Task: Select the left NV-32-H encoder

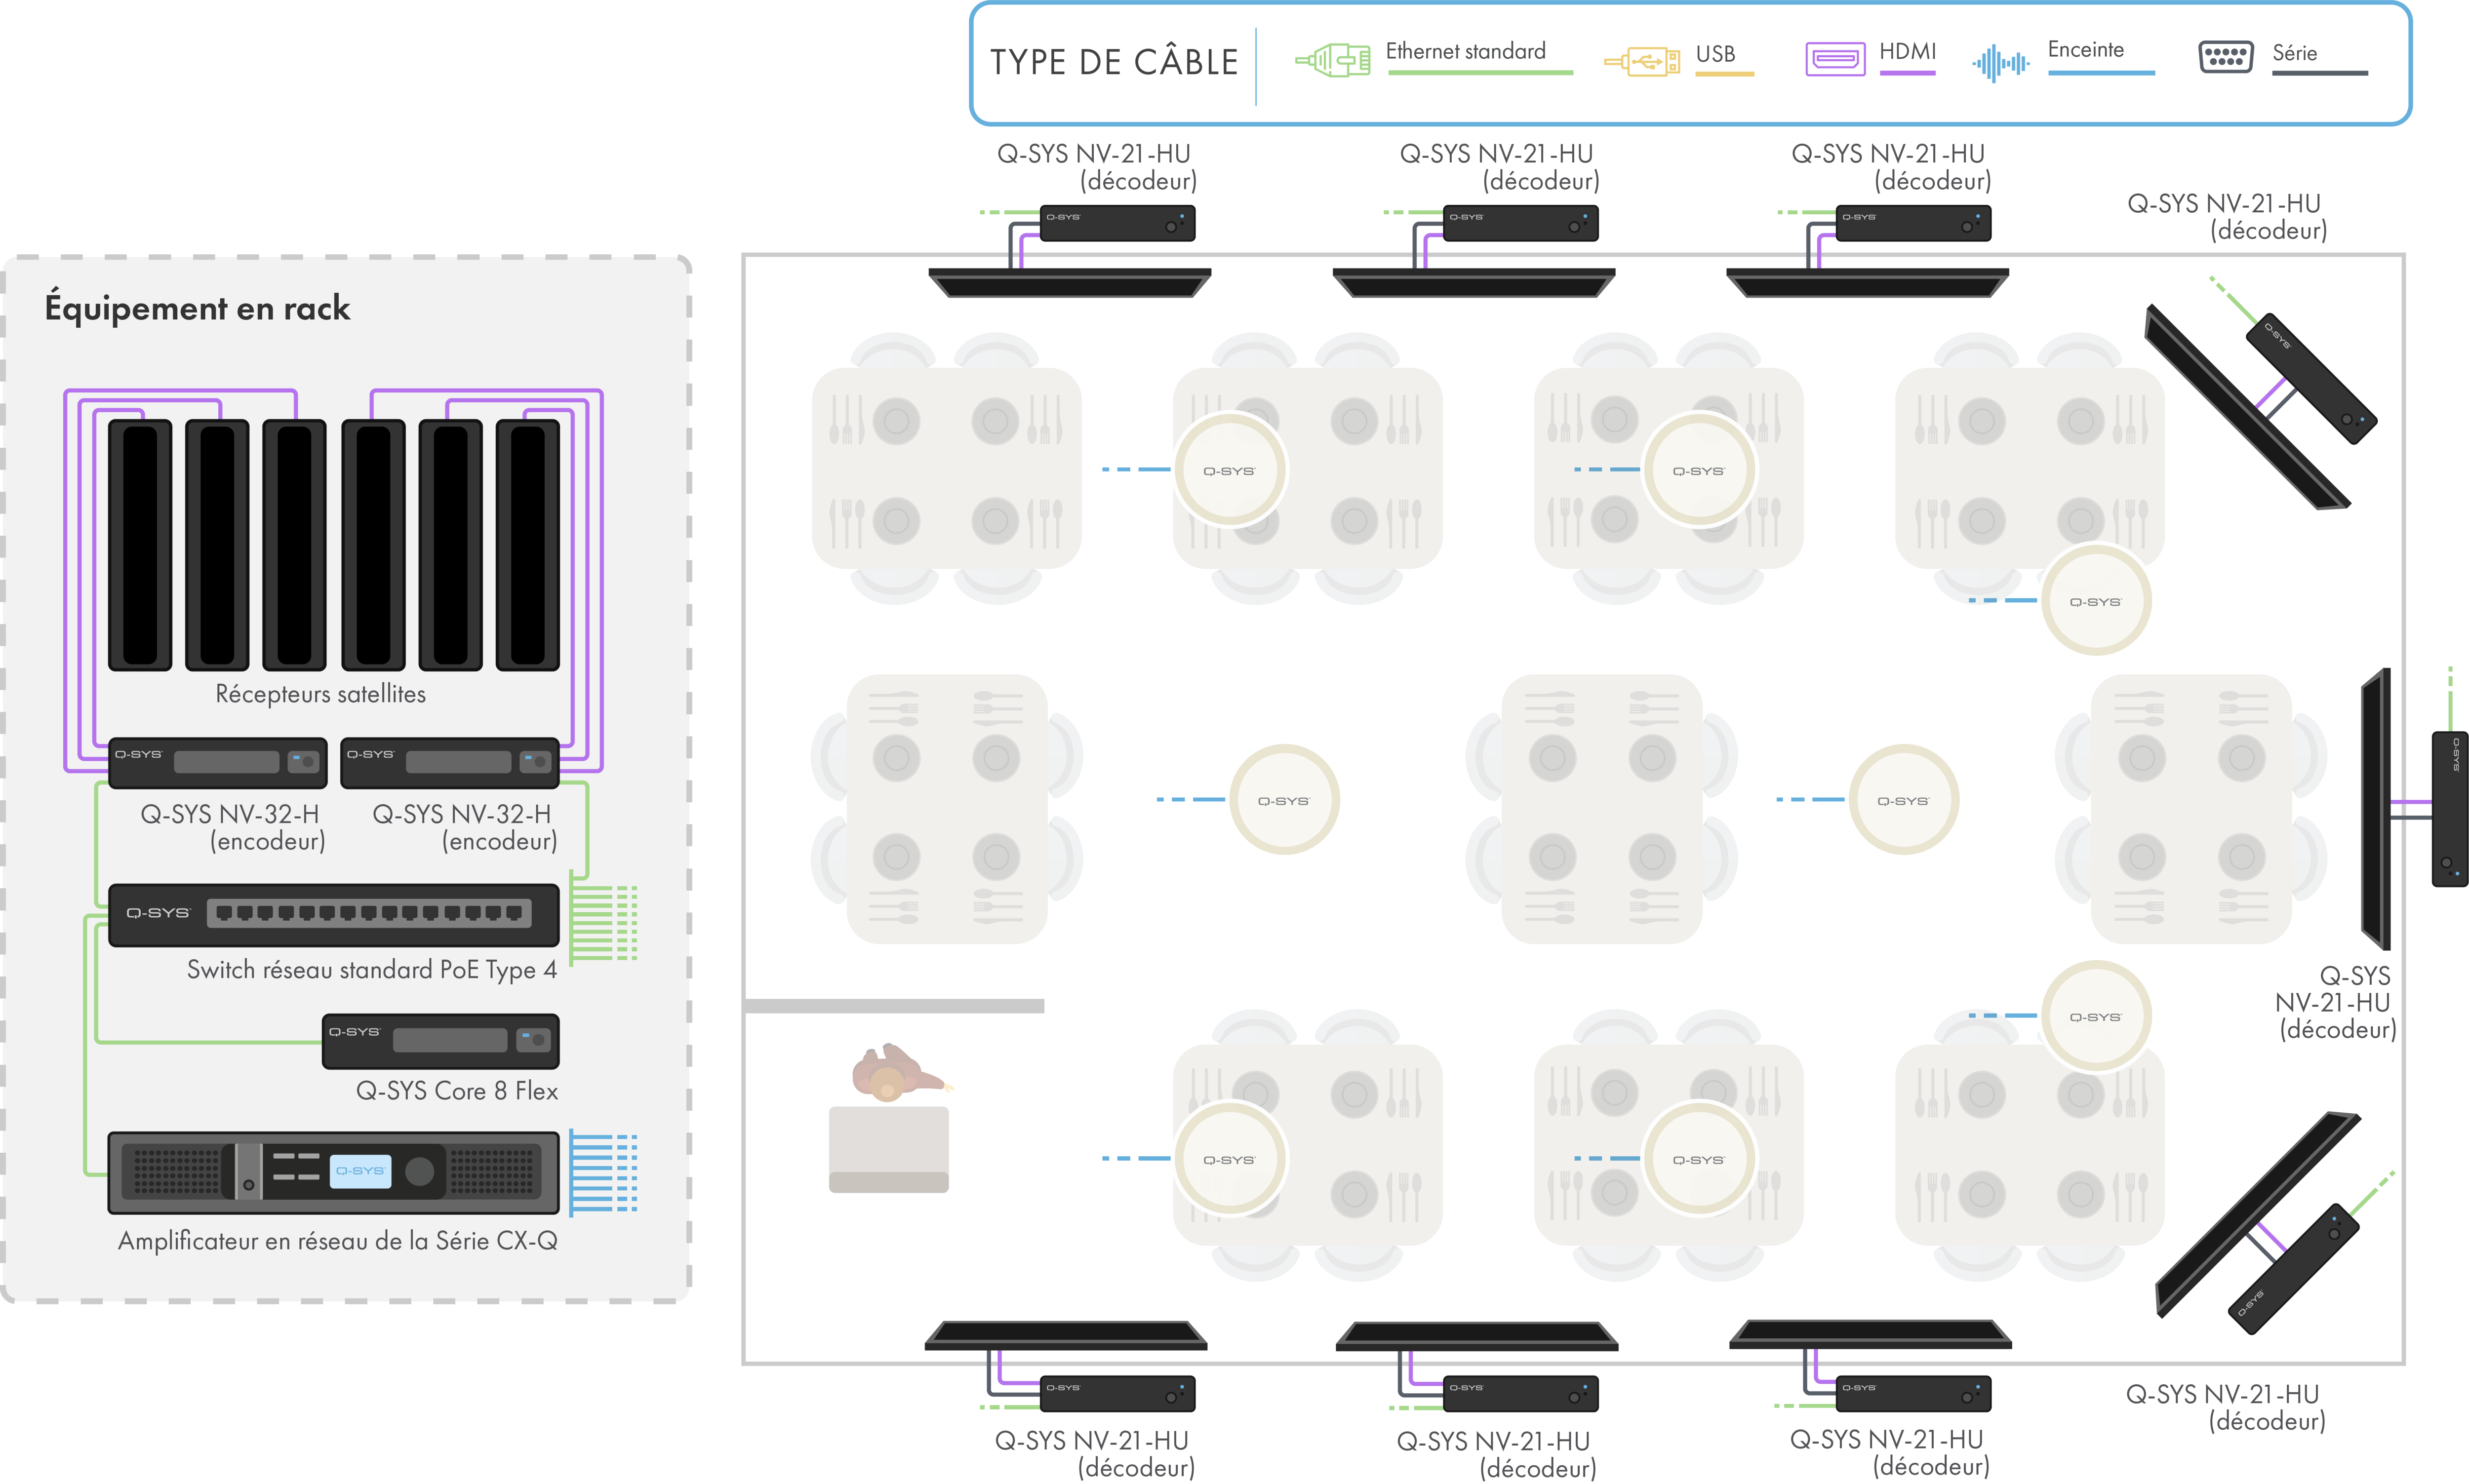Action: (217, 763)
